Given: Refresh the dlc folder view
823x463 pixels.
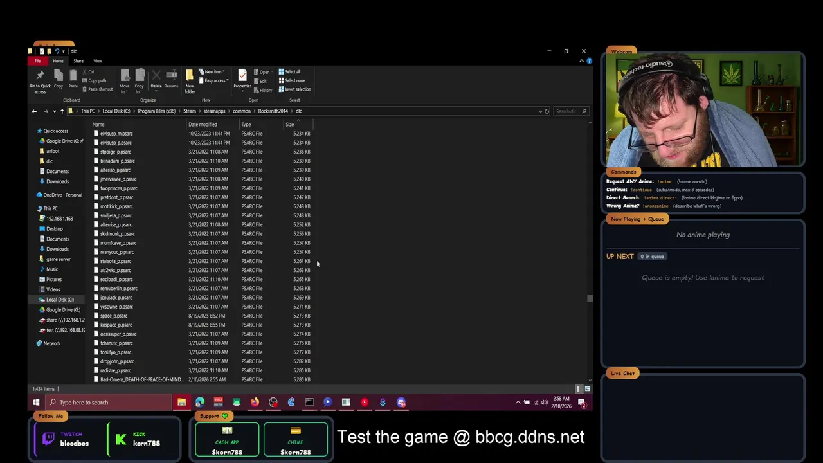Looking at the screenshot, I should (547, 111).
